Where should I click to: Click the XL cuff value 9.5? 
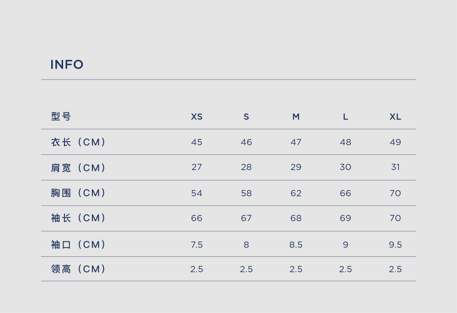pyautogui.click(x=395, y=244)
